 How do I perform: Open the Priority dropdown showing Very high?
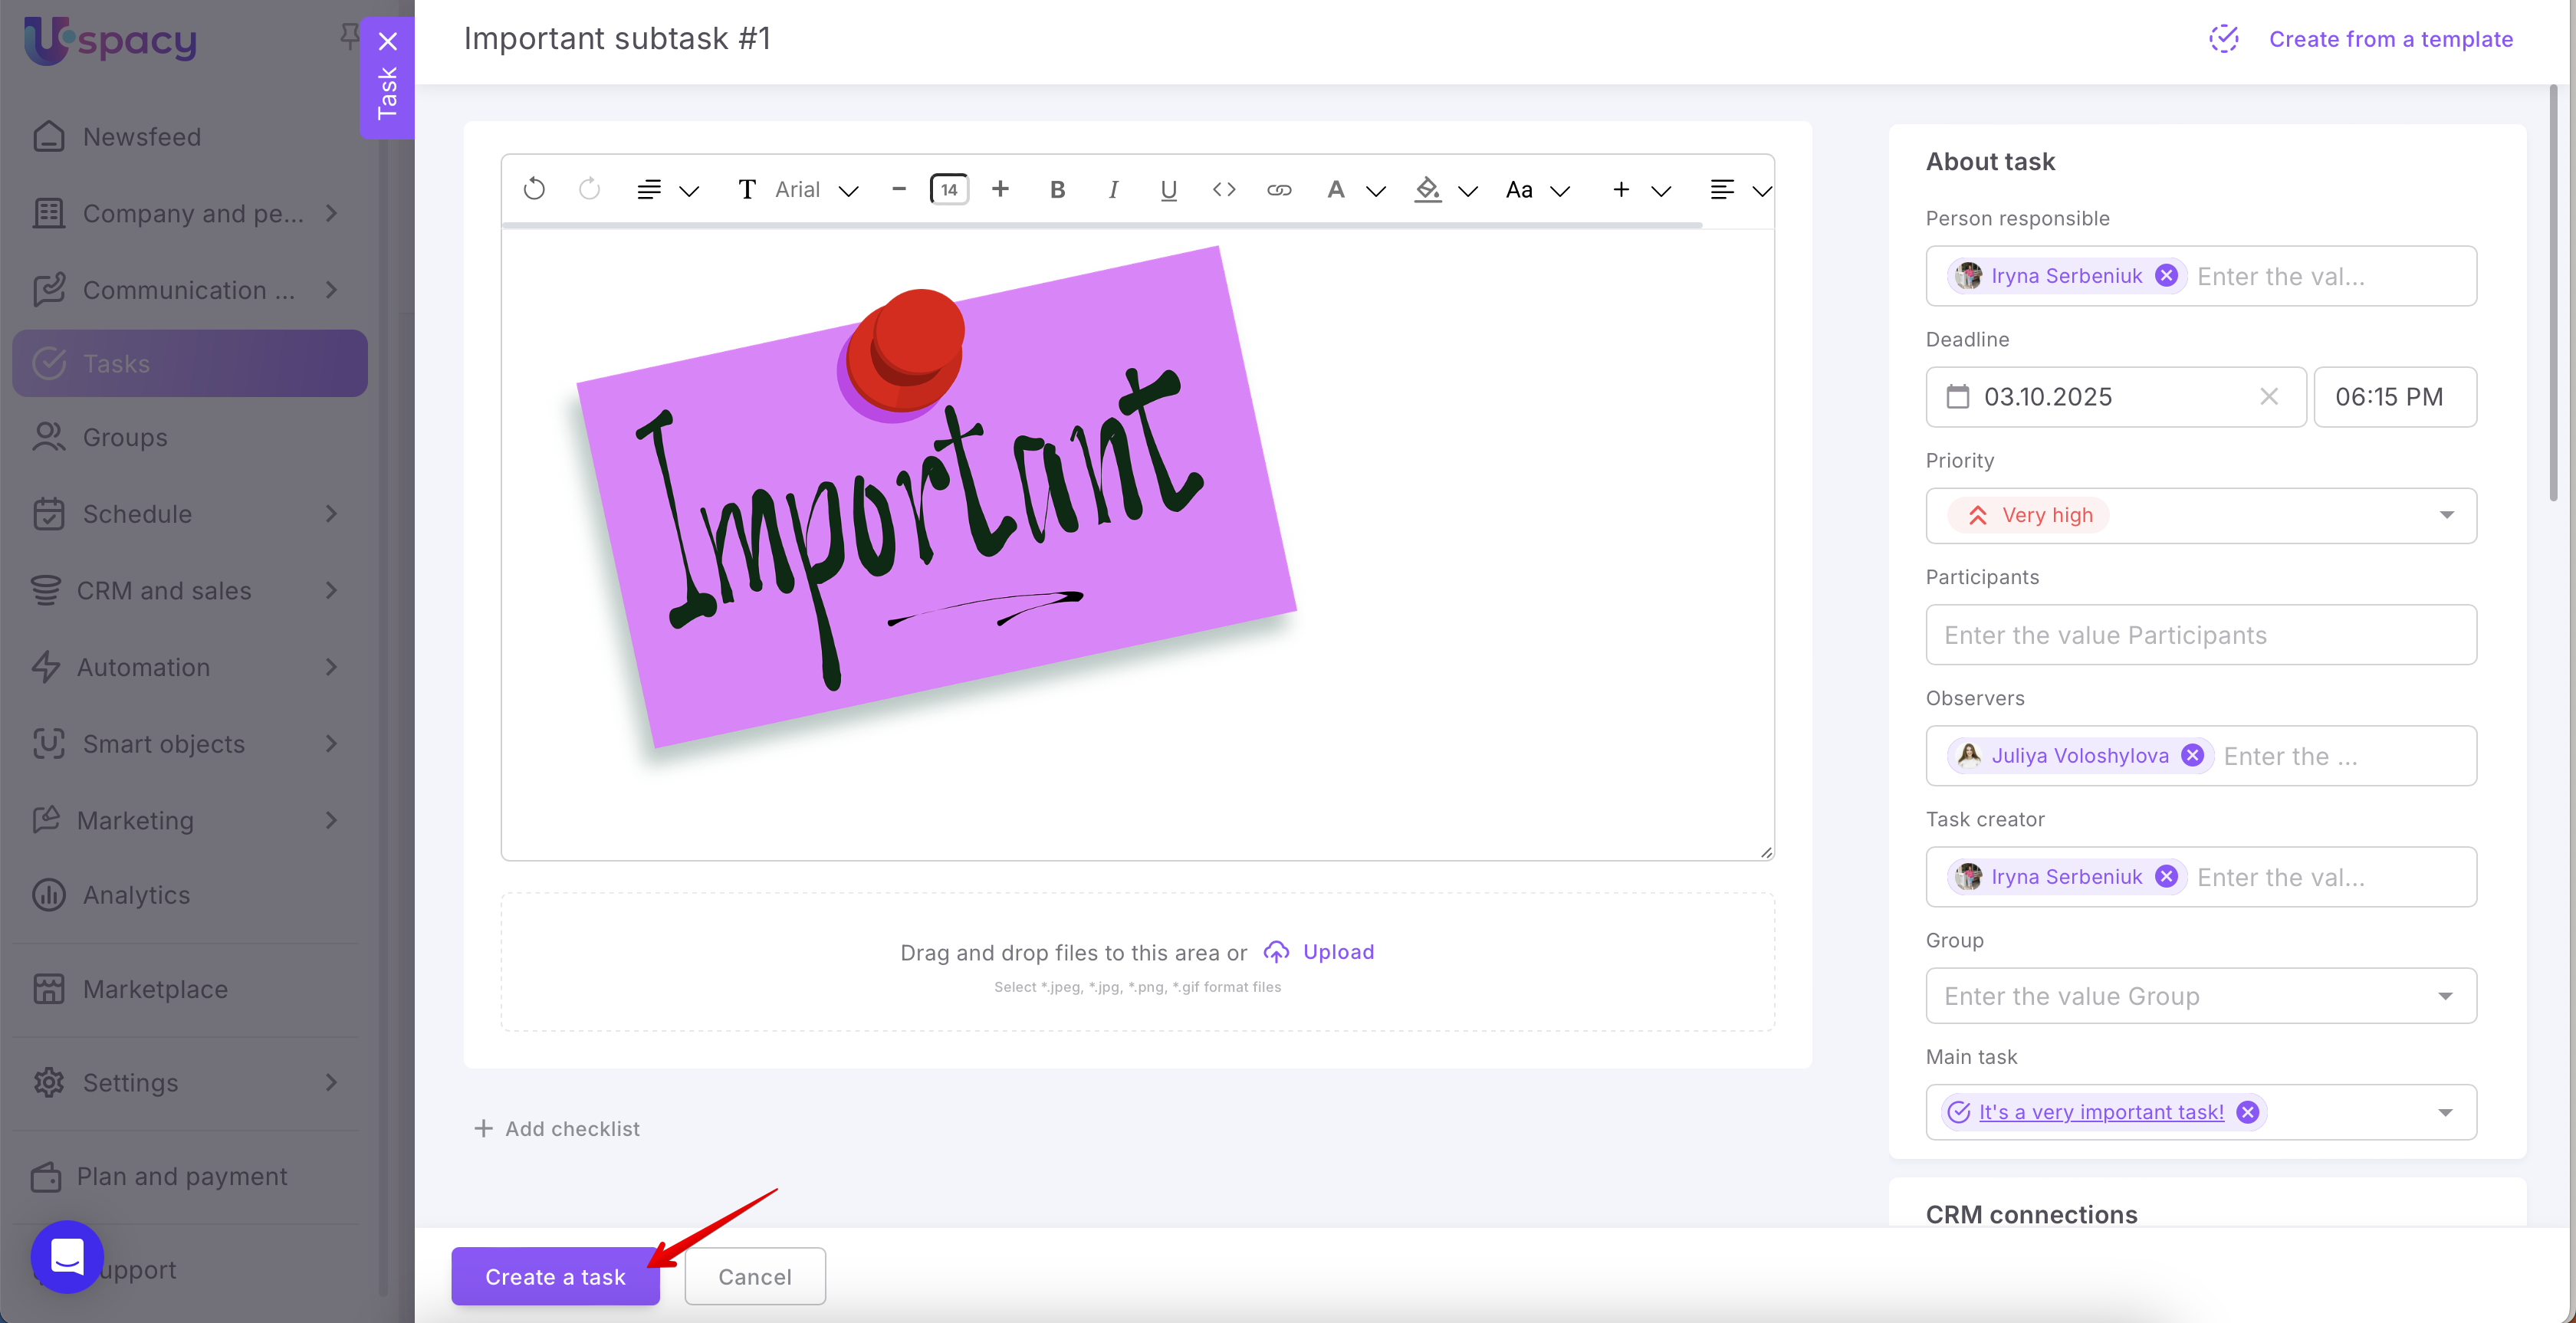(x=2200, y=515)
